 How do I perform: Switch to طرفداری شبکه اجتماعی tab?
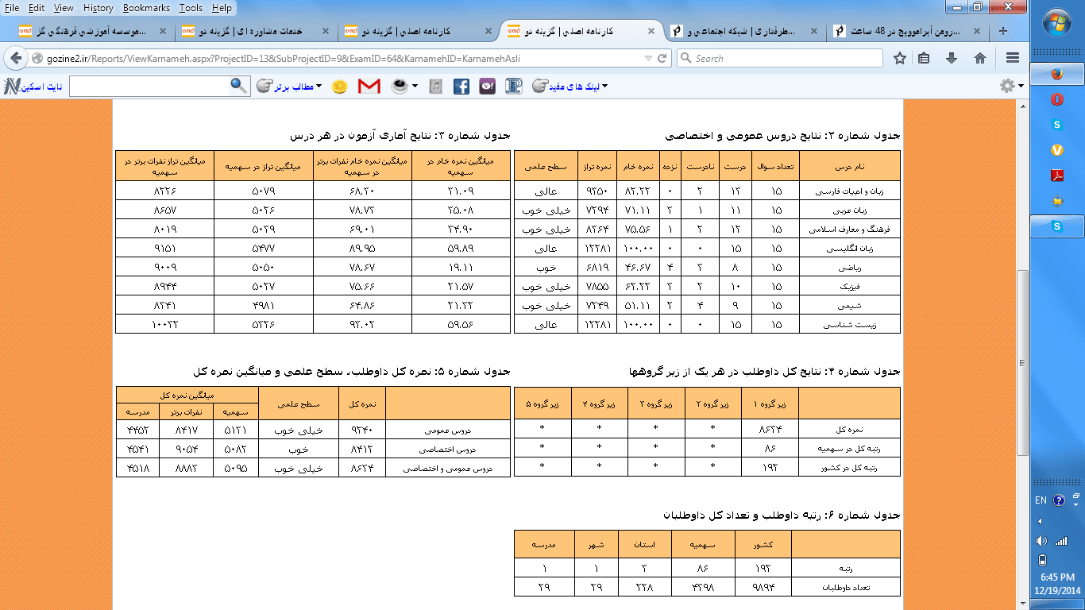(x=743, y=32)
